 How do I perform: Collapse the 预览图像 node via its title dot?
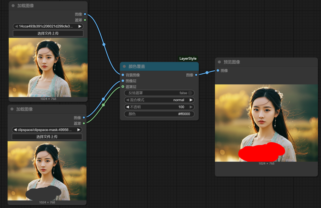[219, 62]
